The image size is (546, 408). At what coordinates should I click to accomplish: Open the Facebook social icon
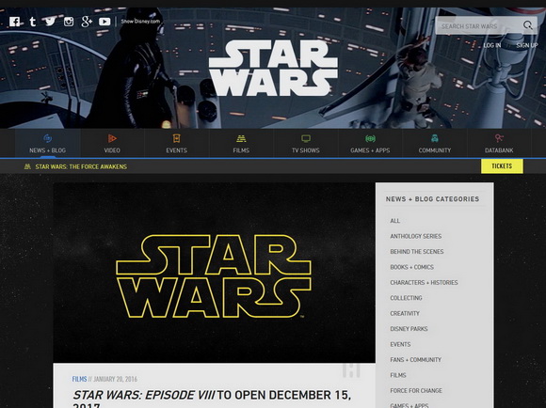(15, 22)
